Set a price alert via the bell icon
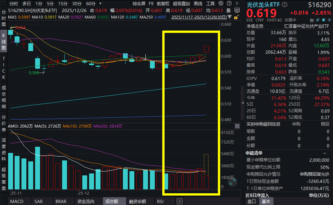333x205 pixels. [x=323, y=20]
